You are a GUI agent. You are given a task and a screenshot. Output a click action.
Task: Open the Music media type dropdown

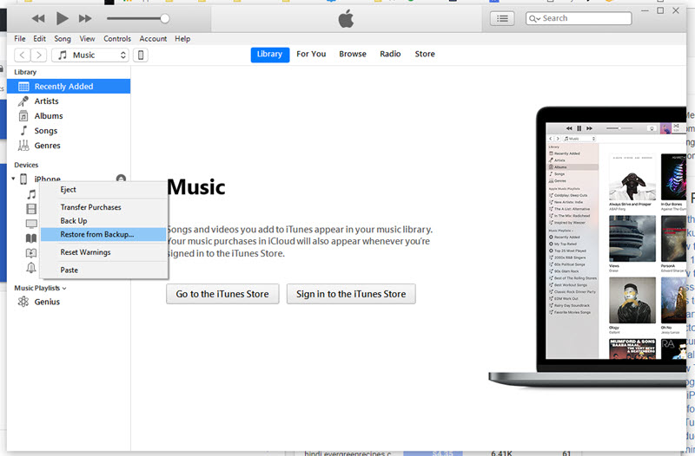[x=90, y=55]
